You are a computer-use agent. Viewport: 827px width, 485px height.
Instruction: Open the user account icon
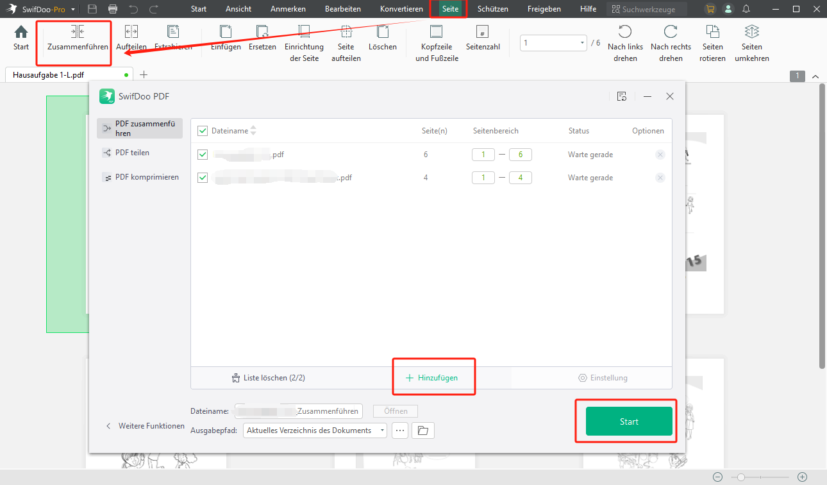tap(728, 9)
